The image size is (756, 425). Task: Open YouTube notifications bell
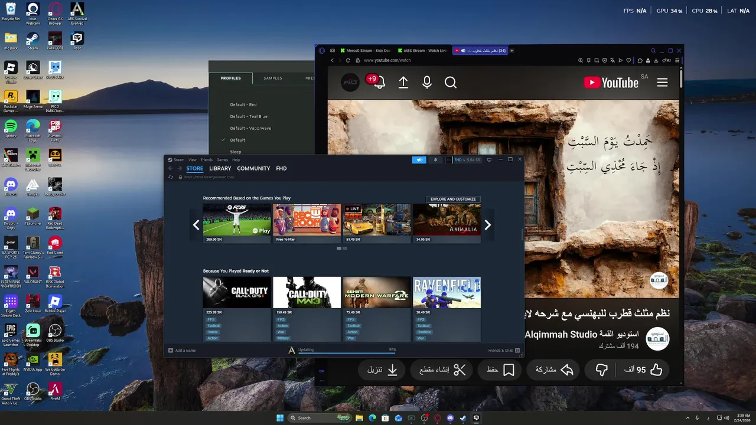[x=379, y=83]
